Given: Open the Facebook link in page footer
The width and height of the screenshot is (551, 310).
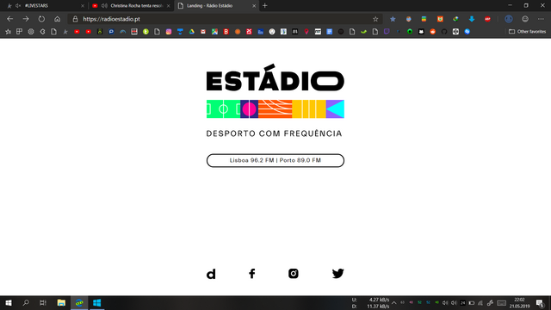Looking at the screenshot, I should click(252, 274).
